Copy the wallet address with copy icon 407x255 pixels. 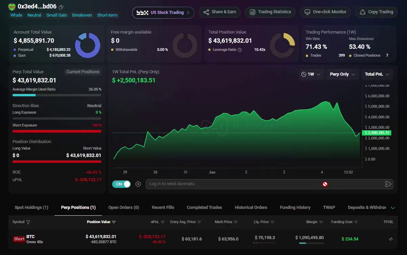pyautogui.click(x=61, y=7)
